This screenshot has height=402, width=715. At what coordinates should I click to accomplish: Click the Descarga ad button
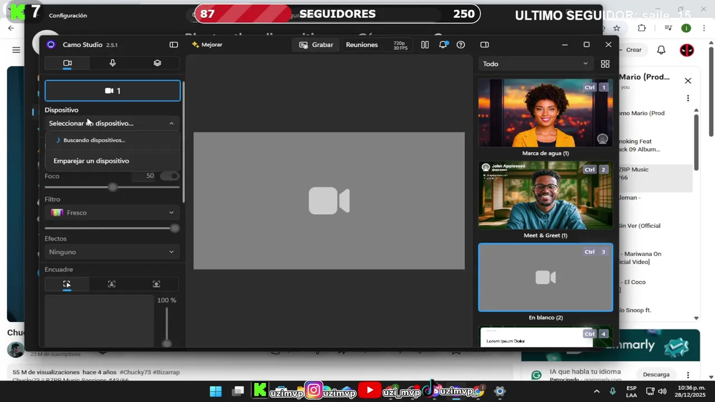click(656, 375)
